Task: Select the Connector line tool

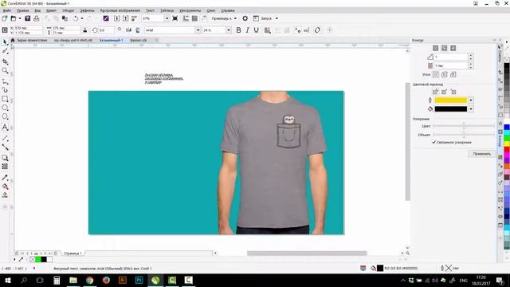Action: click(5, 147)
